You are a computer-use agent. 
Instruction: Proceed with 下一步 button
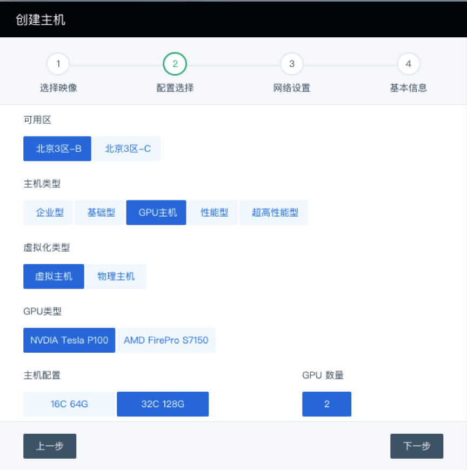pyautogui.click(x=417, y=446)
